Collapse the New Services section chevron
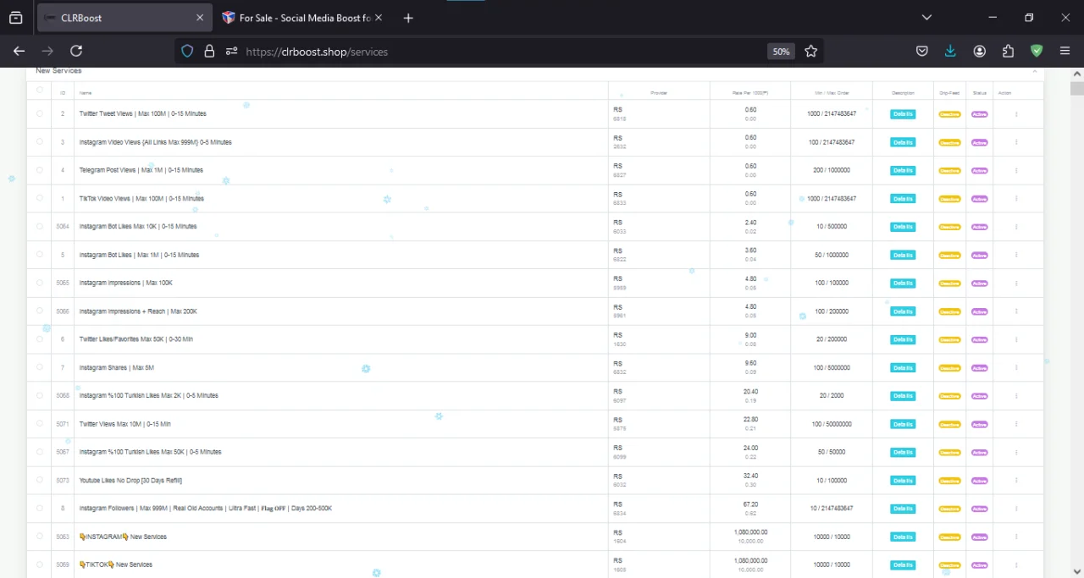 click(x=1034, y=72)
